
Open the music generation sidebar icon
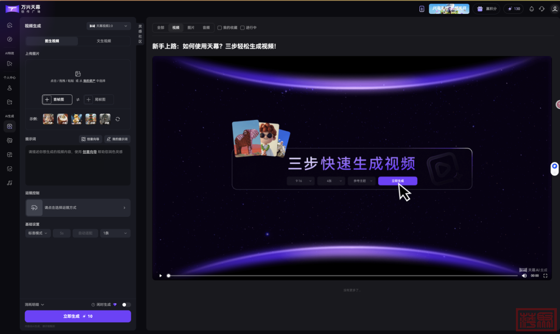point(9,183)
